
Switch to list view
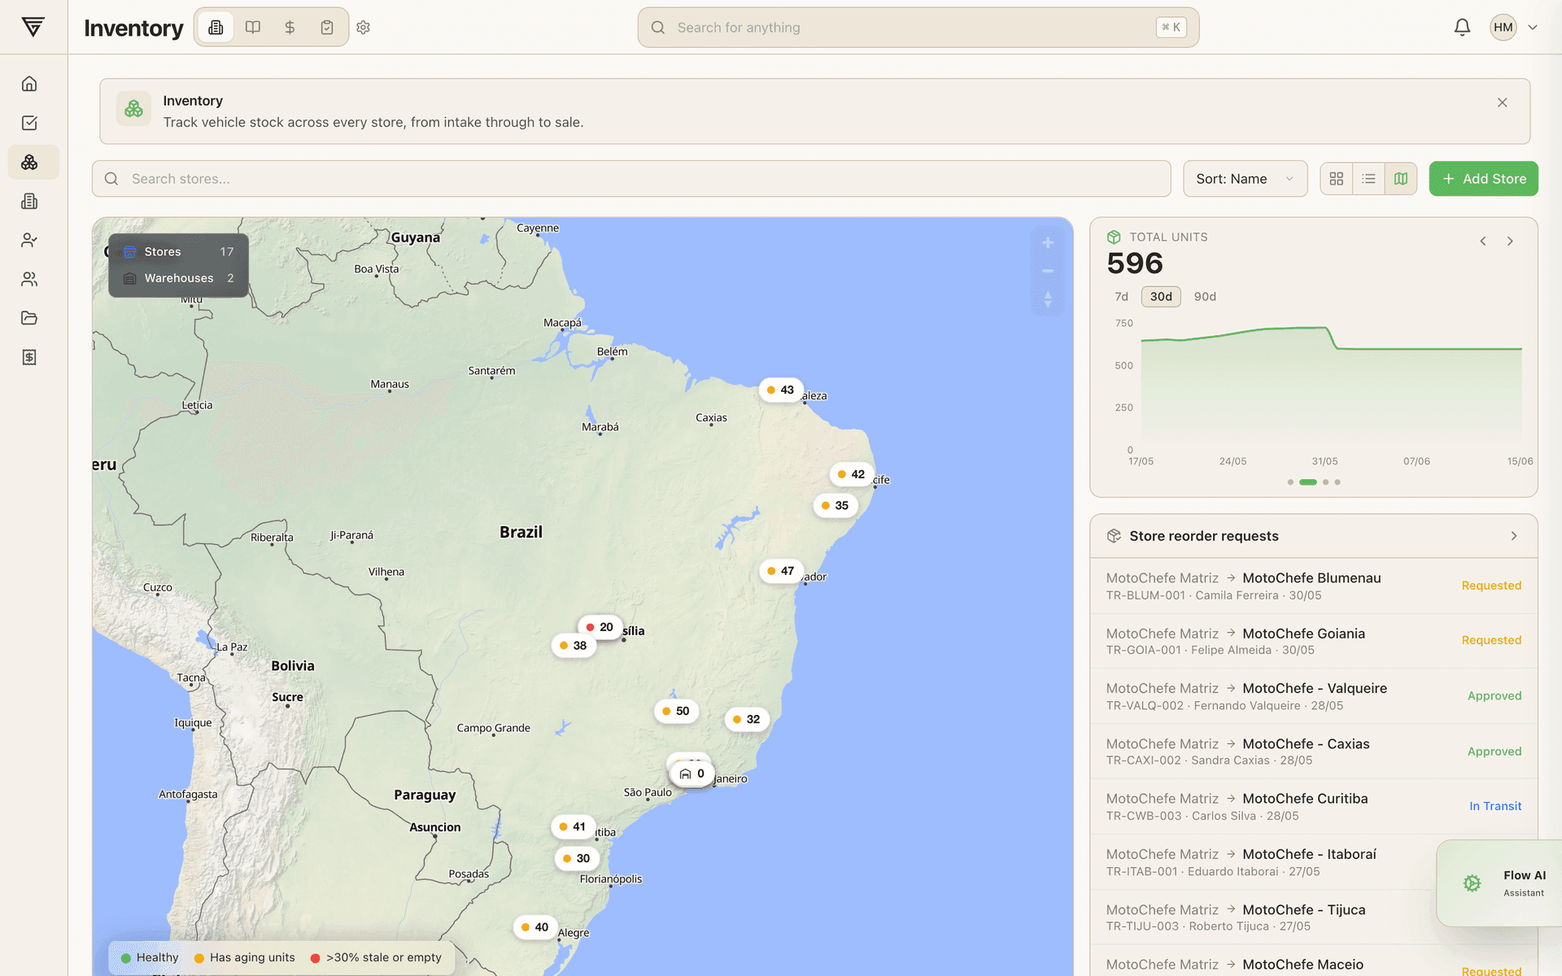[1368, 179]
